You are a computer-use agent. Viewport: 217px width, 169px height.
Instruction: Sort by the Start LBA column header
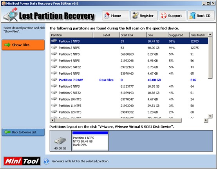[x=133, y=35]
